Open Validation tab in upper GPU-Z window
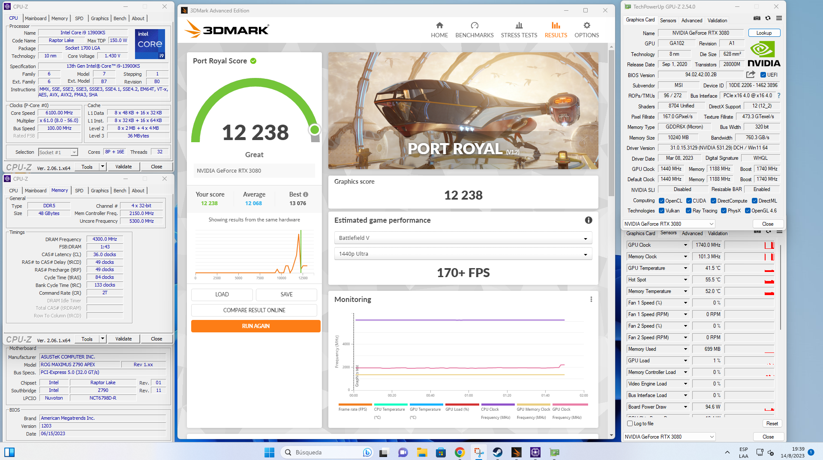The height and width of the screenshot is (460, 823). (x=717, y=20)
